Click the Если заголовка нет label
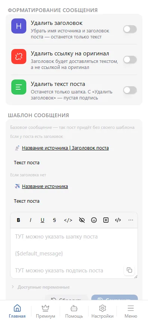Image resolution: width=148 pixels, height=321 pixels. [28, 175]
